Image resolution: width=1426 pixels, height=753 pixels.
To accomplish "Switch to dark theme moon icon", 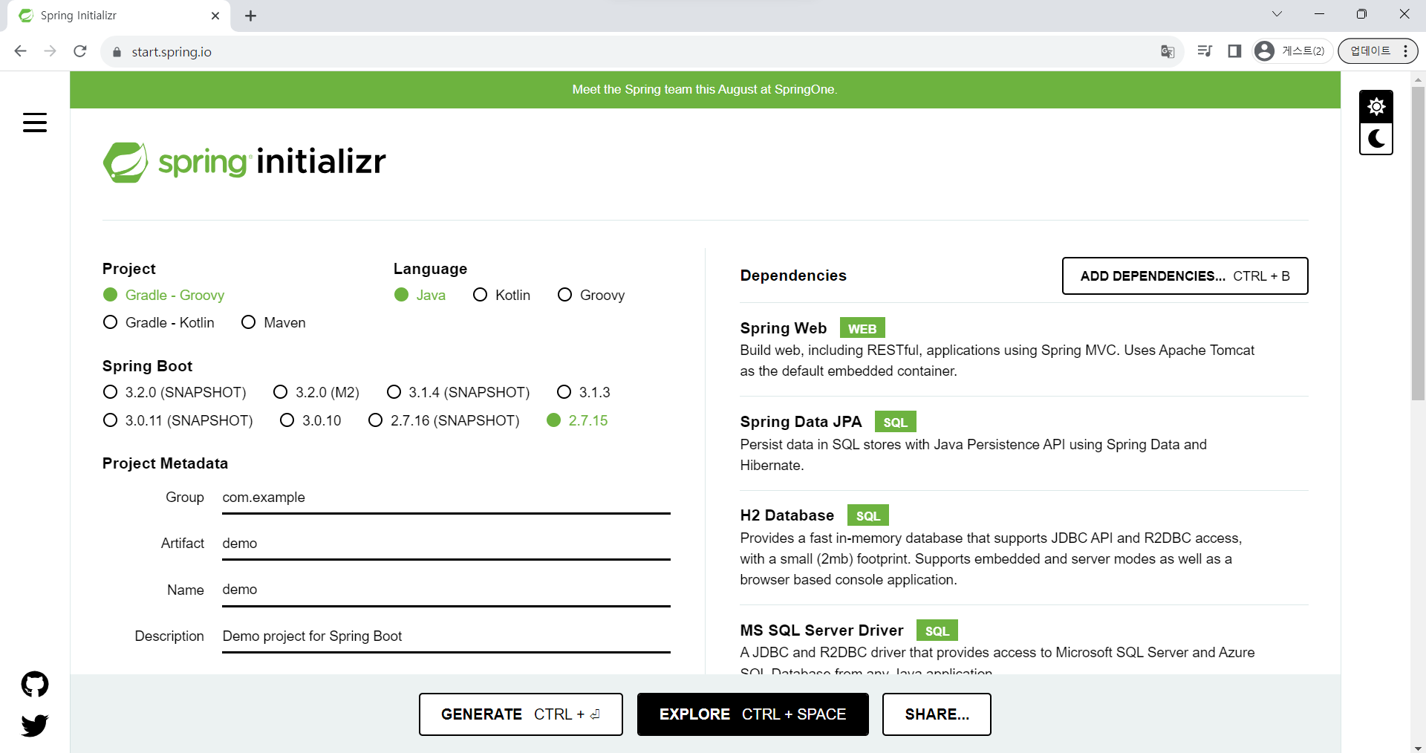I will coord(1376,139).
